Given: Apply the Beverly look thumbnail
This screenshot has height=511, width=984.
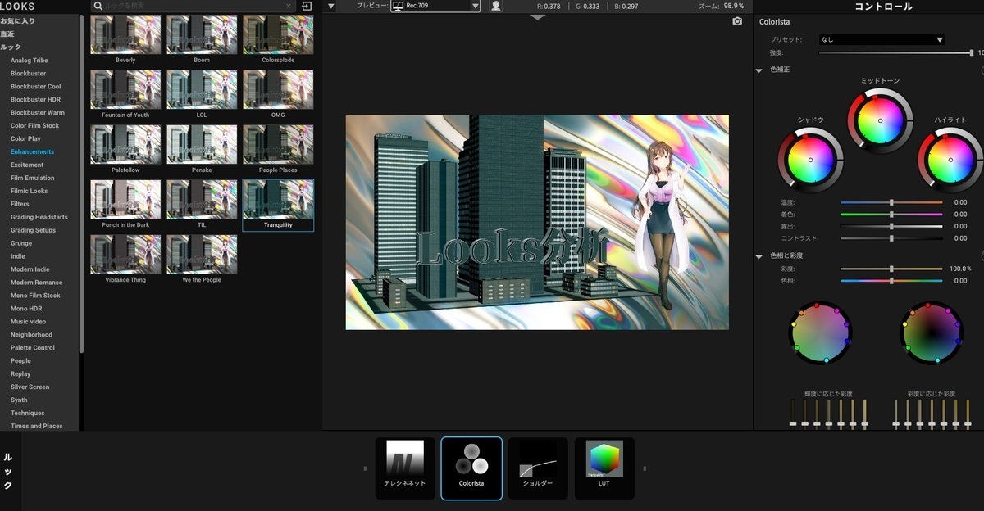Looking at the screenshot, I should coord(125,40).
